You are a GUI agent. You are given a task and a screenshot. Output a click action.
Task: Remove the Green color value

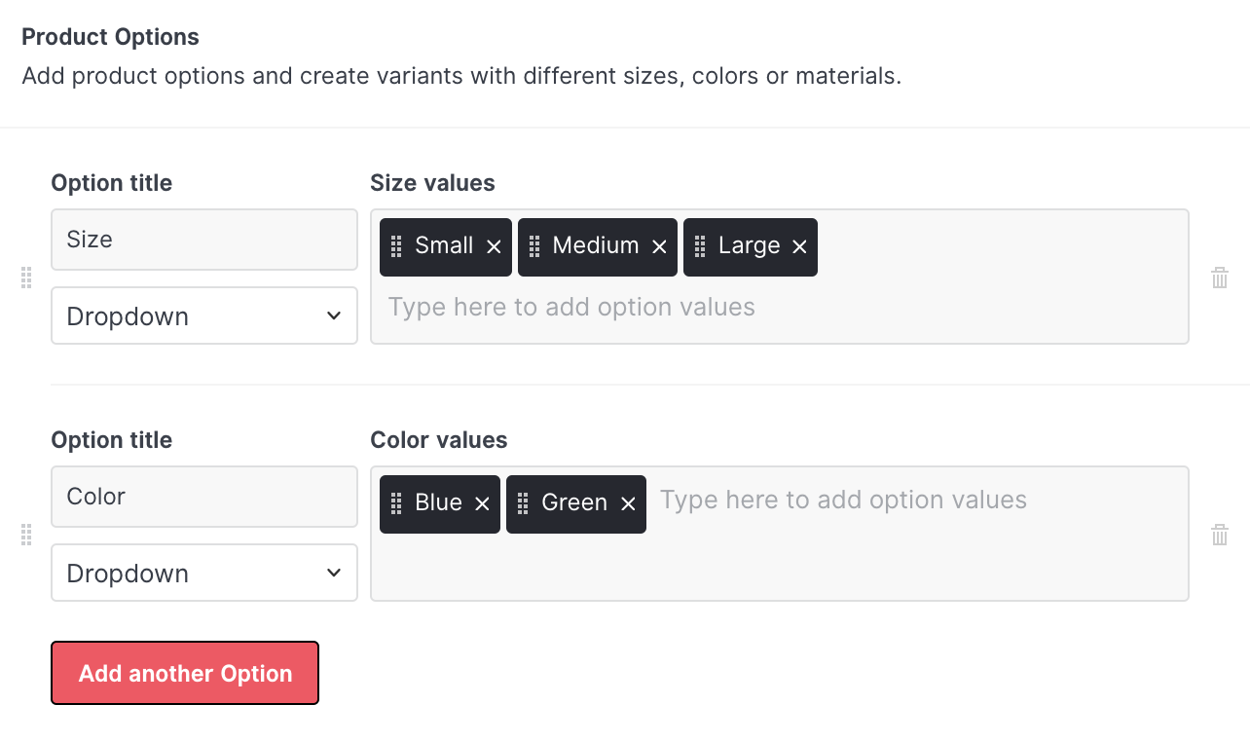click(x=628, y=503)
